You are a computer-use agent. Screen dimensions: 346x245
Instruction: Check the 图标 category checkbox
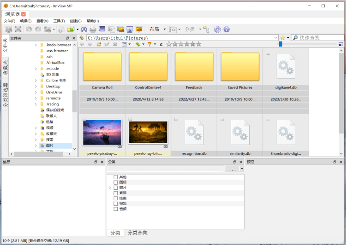(x=115, y=182)
